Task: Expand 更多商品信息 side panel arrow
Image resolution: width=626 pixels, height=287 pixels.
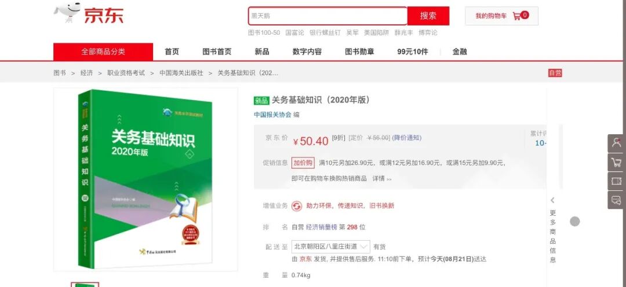Action: click(x=552, y=200)
